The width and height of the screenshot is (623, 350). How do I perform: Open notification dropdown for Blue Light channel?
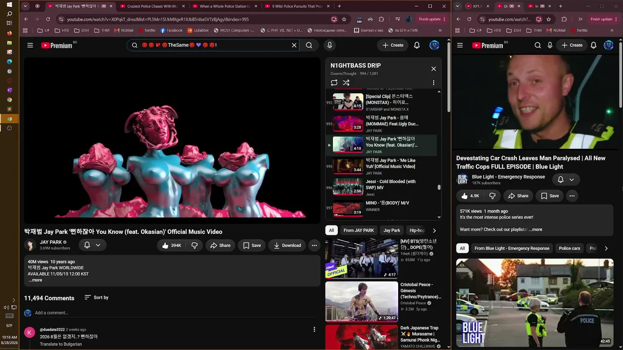(x=566, y=179)
